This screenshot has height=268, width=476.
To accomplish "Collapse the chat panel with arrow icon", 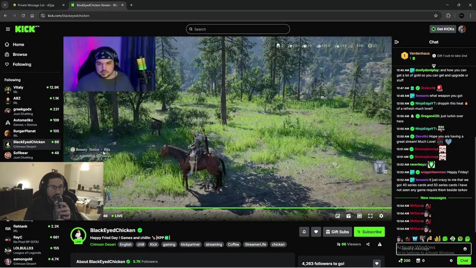I will [x=396, y=42].
